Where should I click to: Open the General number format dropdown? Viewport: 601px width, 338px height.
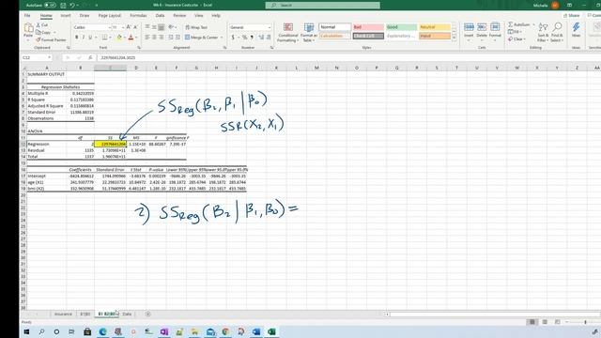[x=270, y=27]
